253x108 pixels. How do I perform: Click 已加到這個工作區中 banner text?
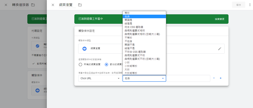[91, 19]
